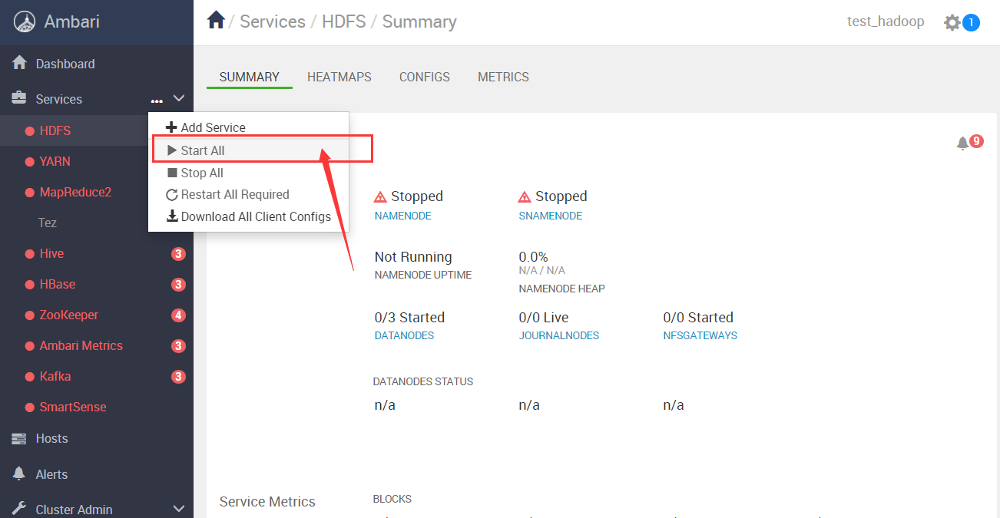The height and width of the screenshot is (518, 1000).
Task: Go to Hosts in the sidebar
Action: [51, 438]
